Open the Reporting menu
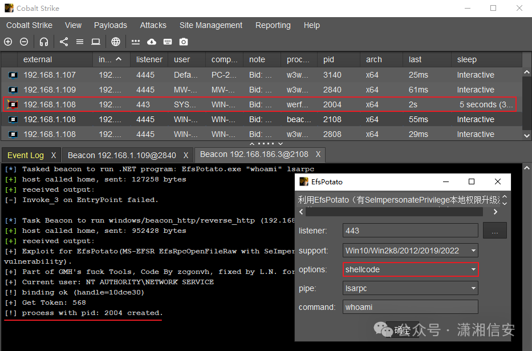Image resolution: width=532 pixels, height=351 pixels. [273, 26]
